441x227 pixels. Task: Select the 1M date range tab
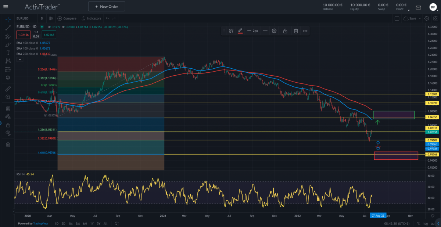[71, 223]
